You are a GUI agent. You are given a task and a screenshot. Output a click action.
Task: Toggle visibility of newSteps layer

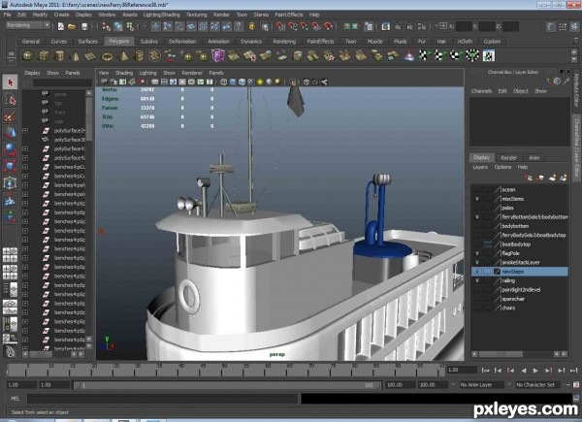point(477,272)
